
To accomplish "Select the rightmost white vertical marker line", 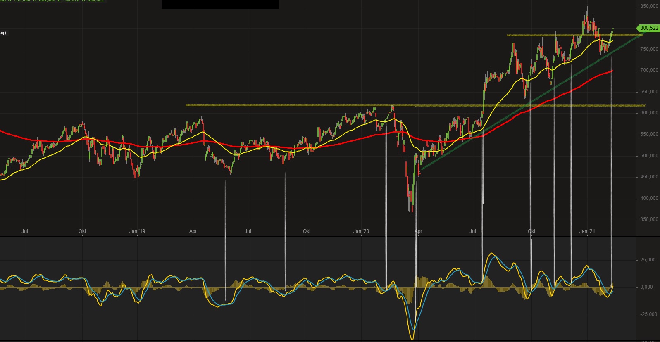I will (612, 165).
